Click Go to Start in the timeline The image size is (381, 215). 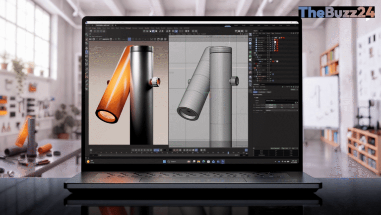coord(133,150)
